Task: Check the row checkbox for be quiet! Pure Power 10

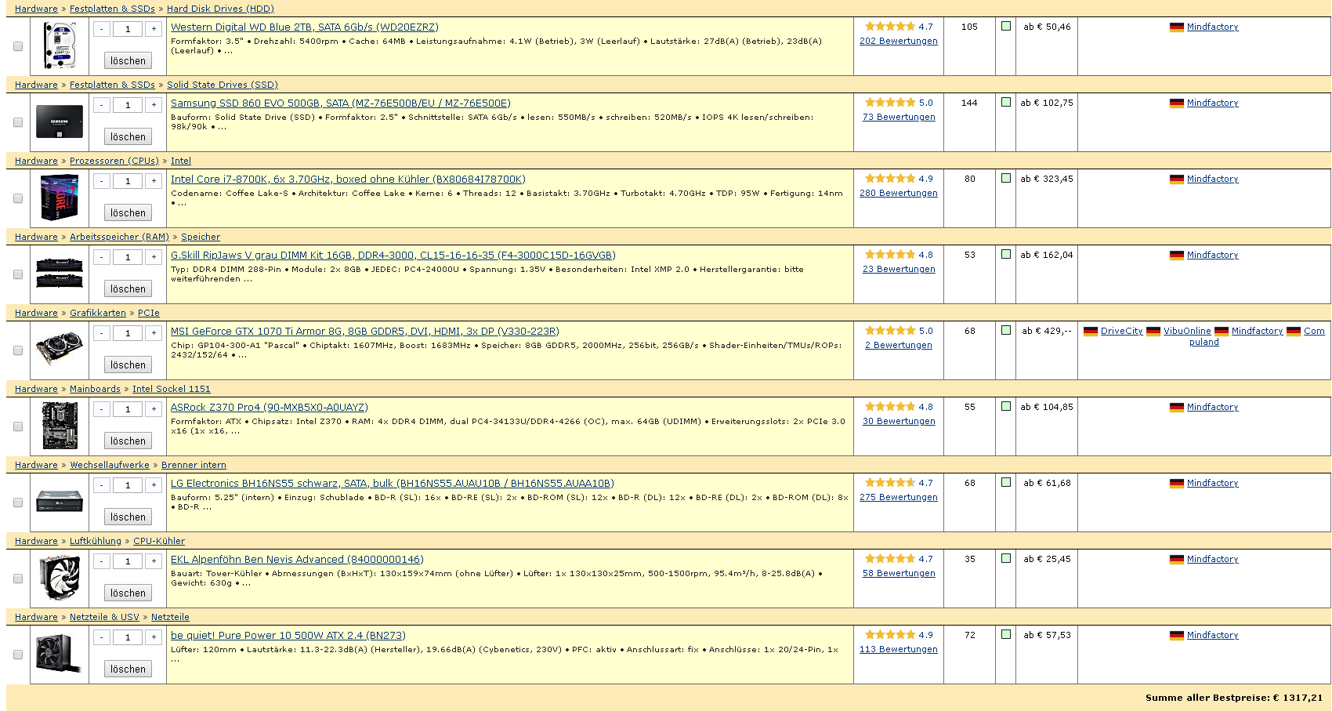Action: coord(18,655)
